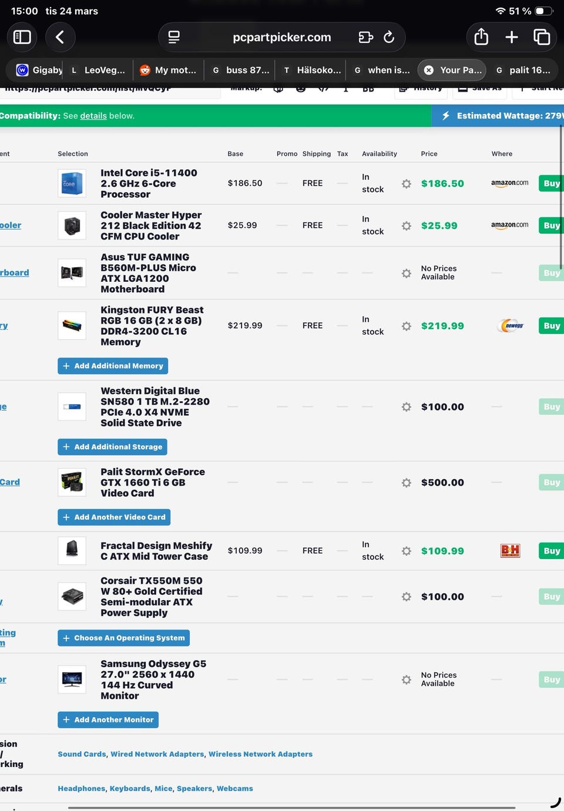Open settings gear for Corsair TX550M
This screenshot has height=811, width=564.
pyautogui.click(x=407, y=597)
